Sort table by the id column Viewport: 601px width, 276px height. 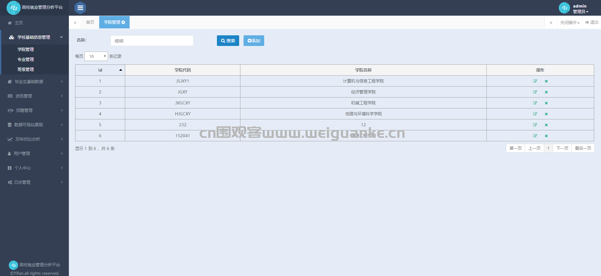[x=100, y=70]
